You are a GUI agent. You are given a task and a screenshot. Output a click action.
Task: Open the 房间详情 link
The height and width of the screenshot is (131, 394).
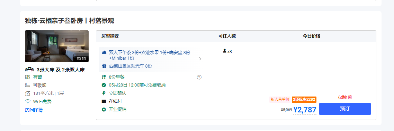click(x=34, y=110)
